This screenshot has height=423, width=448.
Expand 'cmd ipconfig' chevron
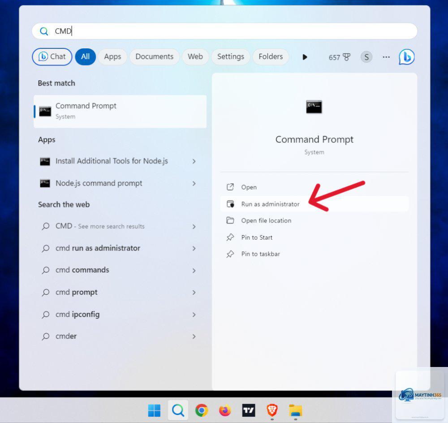(194, 315)
